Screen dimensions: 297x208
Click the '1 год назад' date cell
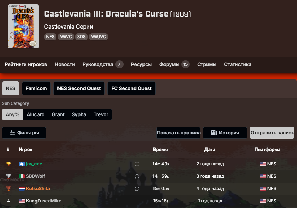[210, 201]
